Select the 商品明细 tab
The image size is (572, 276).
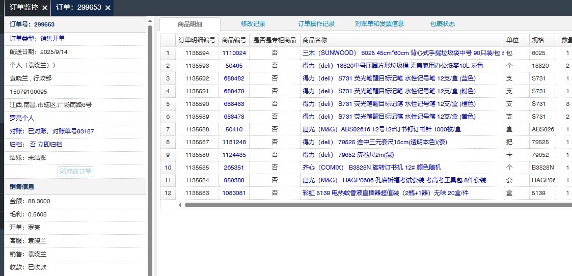(190, 24)
